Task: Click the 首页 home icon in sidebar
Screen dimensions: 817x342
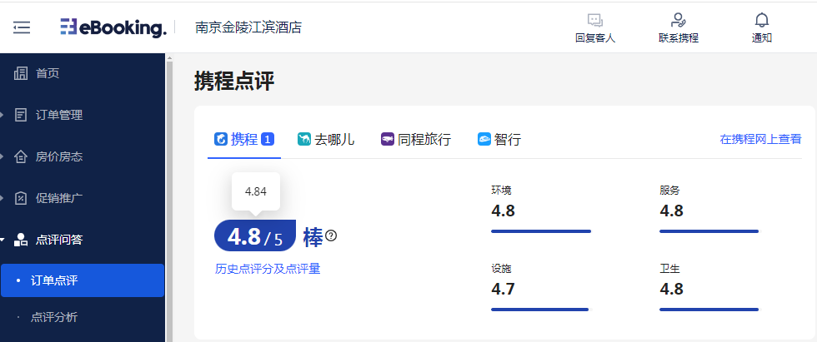Action: 22,73
